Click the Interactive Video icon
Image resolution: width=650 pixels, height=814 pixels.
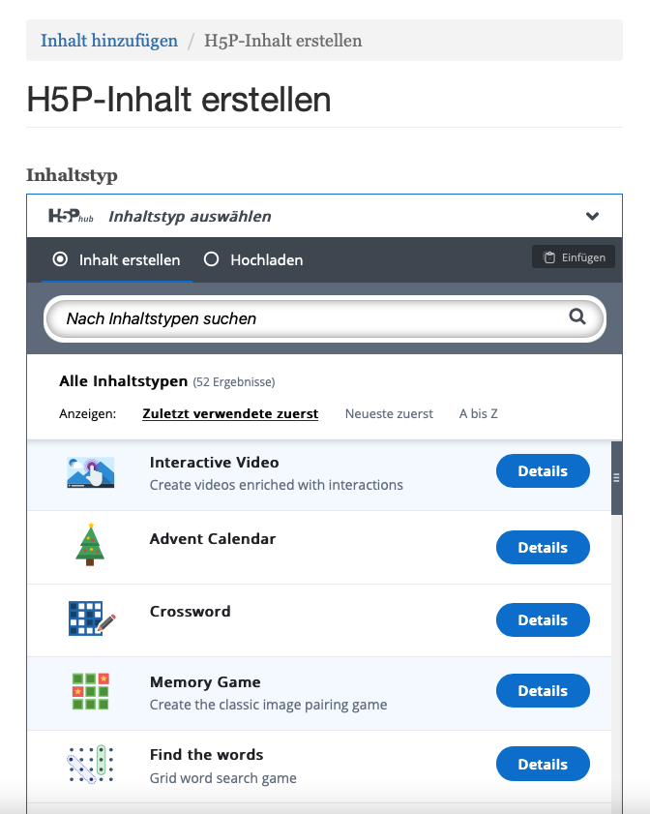[91, 472]
